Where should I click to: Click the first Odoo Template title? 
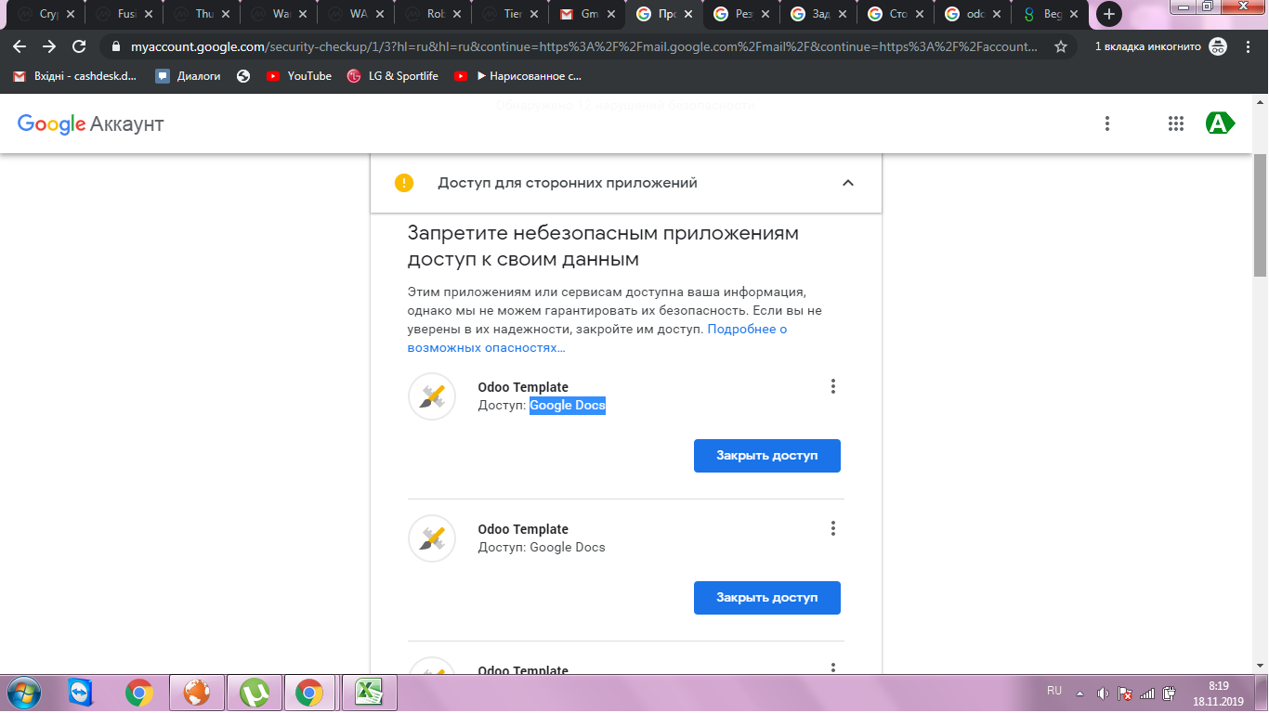pos(523,387)
